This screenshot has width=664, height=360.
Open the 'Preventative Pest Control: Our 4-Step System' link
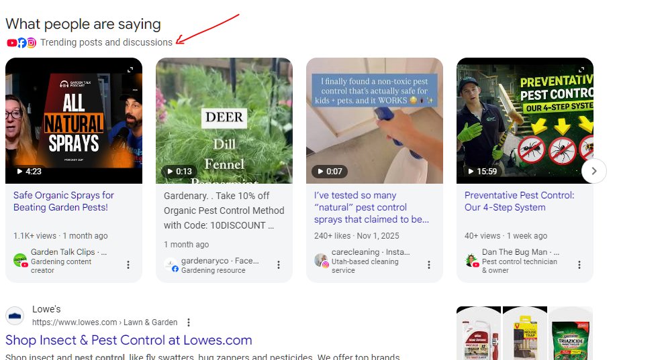[519, 201]
